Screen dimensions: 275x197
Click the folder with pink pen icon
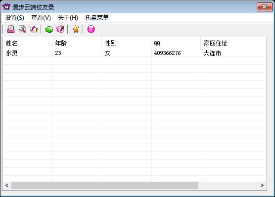click(x=34, y=29)
